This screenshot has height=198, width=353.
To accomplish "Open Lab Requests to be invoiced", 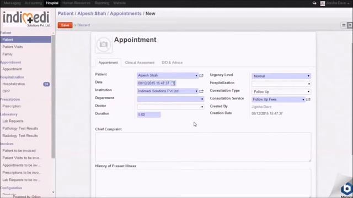I will (21, 180).
